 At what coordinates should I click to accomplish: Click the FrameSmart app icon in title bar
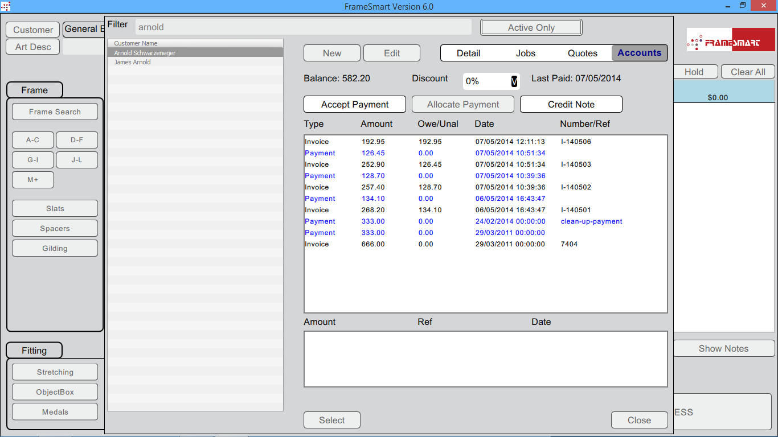pyautogui.click(x=6, y=6)
